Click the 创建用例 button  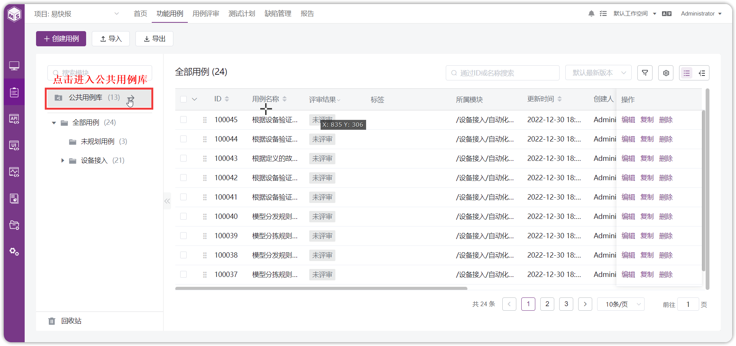click(x=61, y=39)
